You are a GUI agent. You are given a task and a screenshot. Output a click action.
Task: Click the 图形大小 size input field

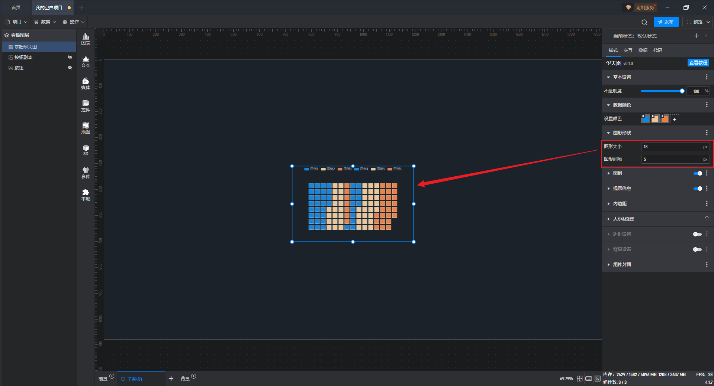(675, 147)
